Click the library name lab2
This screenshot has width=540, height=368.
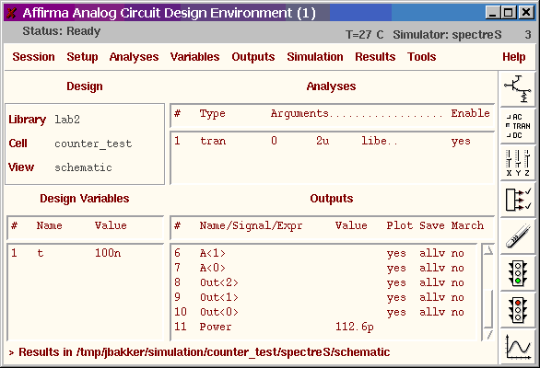[67, 120]
